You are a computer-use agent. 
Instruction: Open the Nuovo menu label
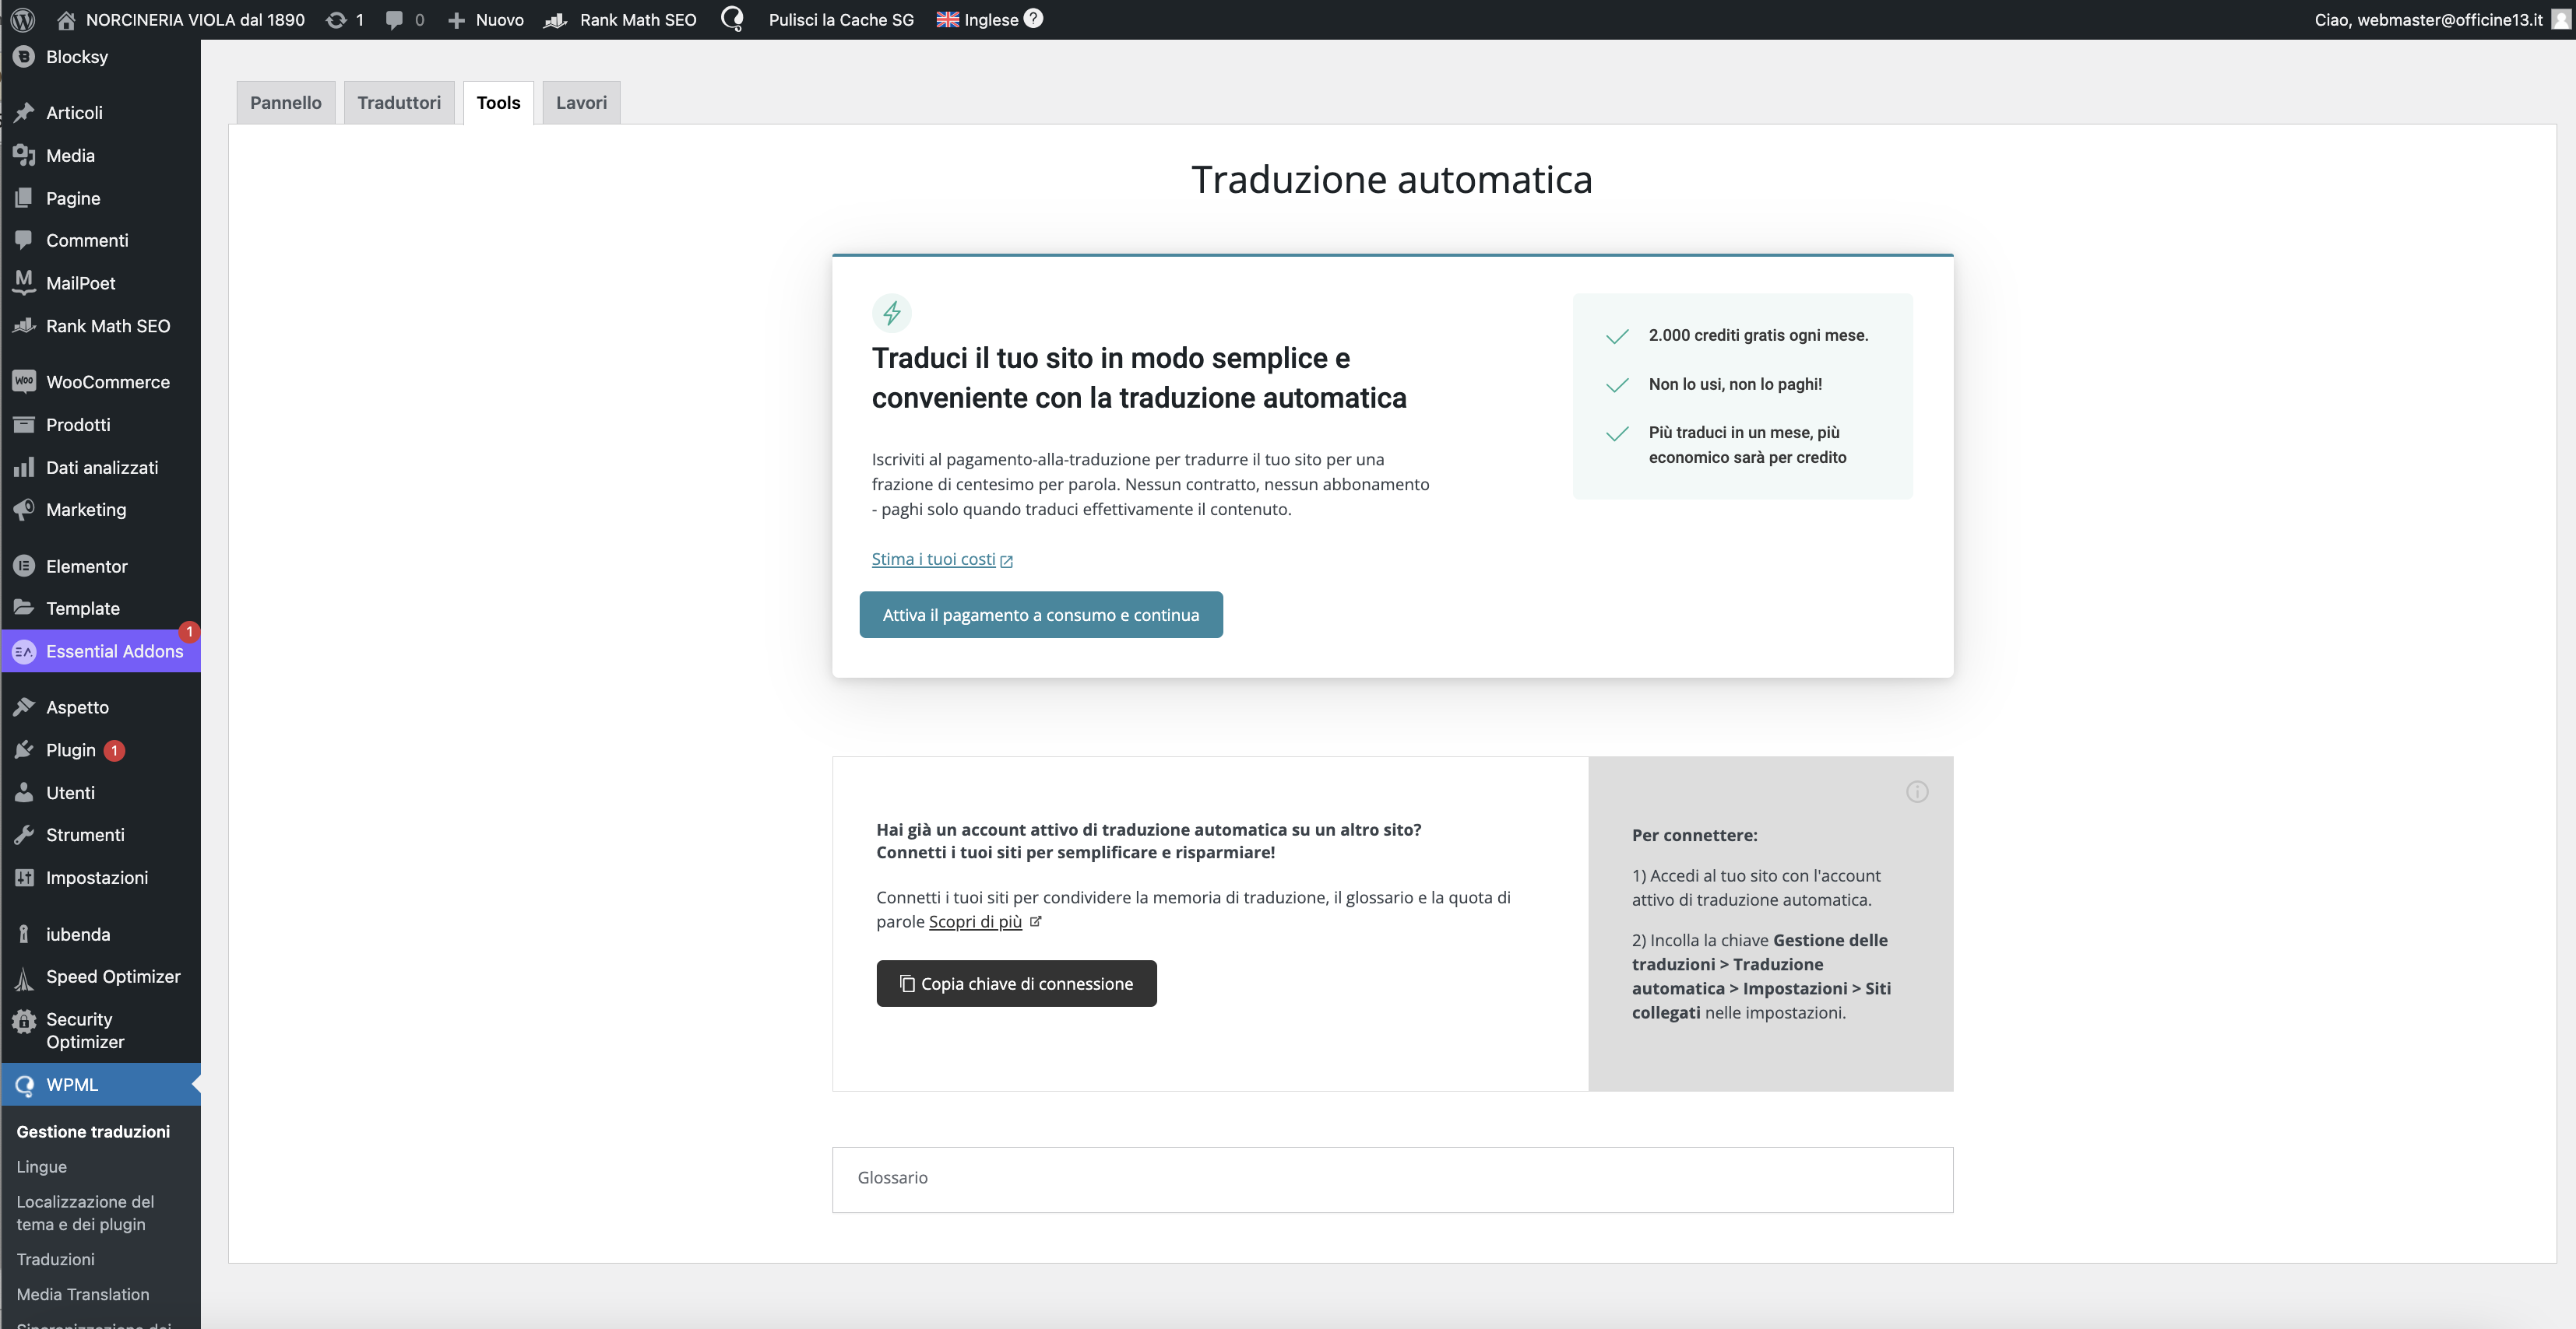click(499, 20)
